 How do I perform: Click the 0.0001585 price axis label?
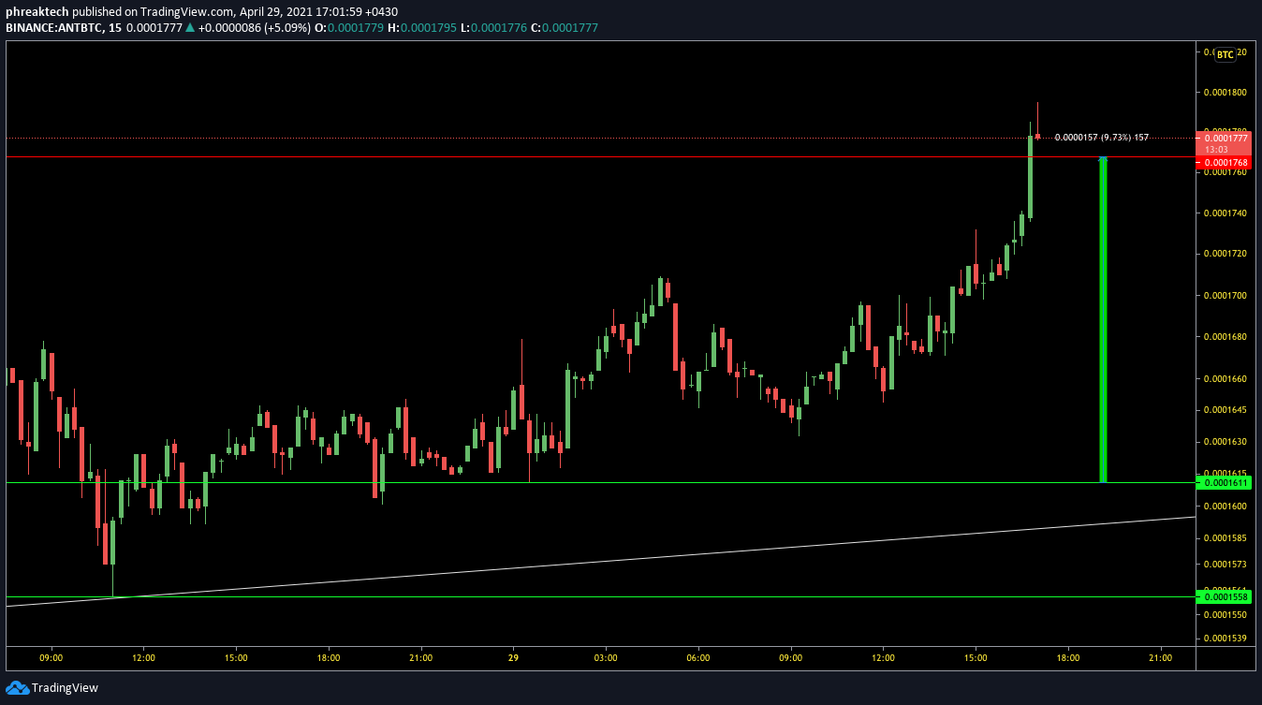(1225, 538)
